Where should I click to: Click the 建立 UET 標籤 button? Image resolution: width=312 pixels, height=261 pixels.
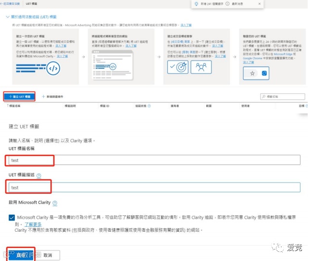point(20,97)
